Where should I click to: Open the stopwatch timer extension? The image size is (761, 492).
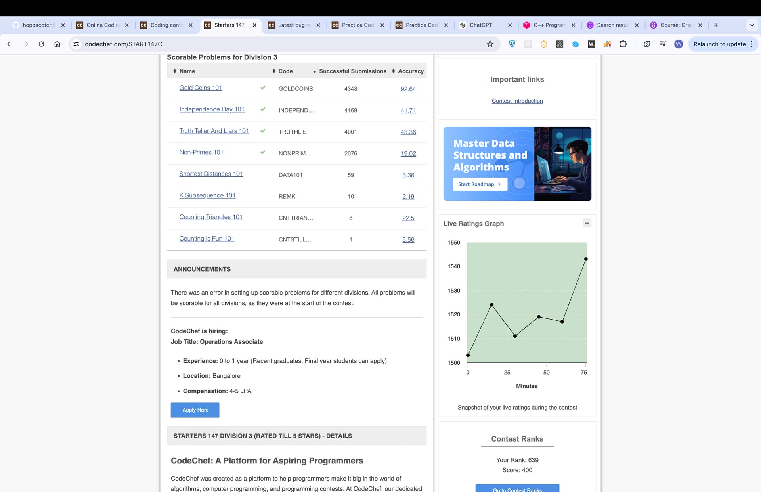(x=543, y=44)
